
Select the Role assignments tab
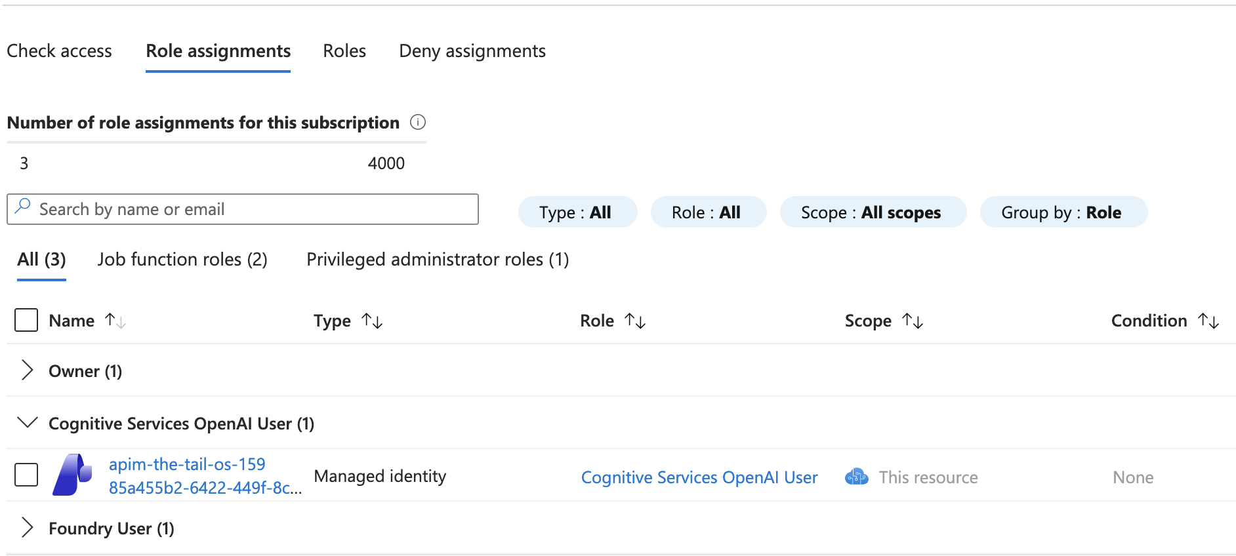(x=218, y=51)
